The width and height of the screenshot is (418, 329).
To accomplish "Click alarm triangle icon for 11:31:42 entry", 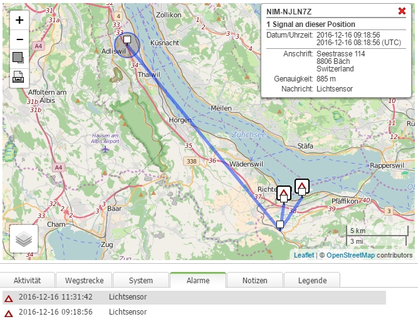I will point(9,298).
